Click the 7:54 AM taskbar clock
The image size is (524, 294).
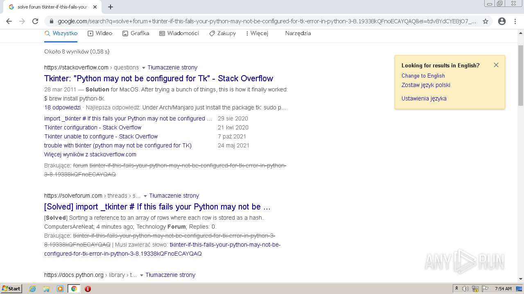[503, 289]
